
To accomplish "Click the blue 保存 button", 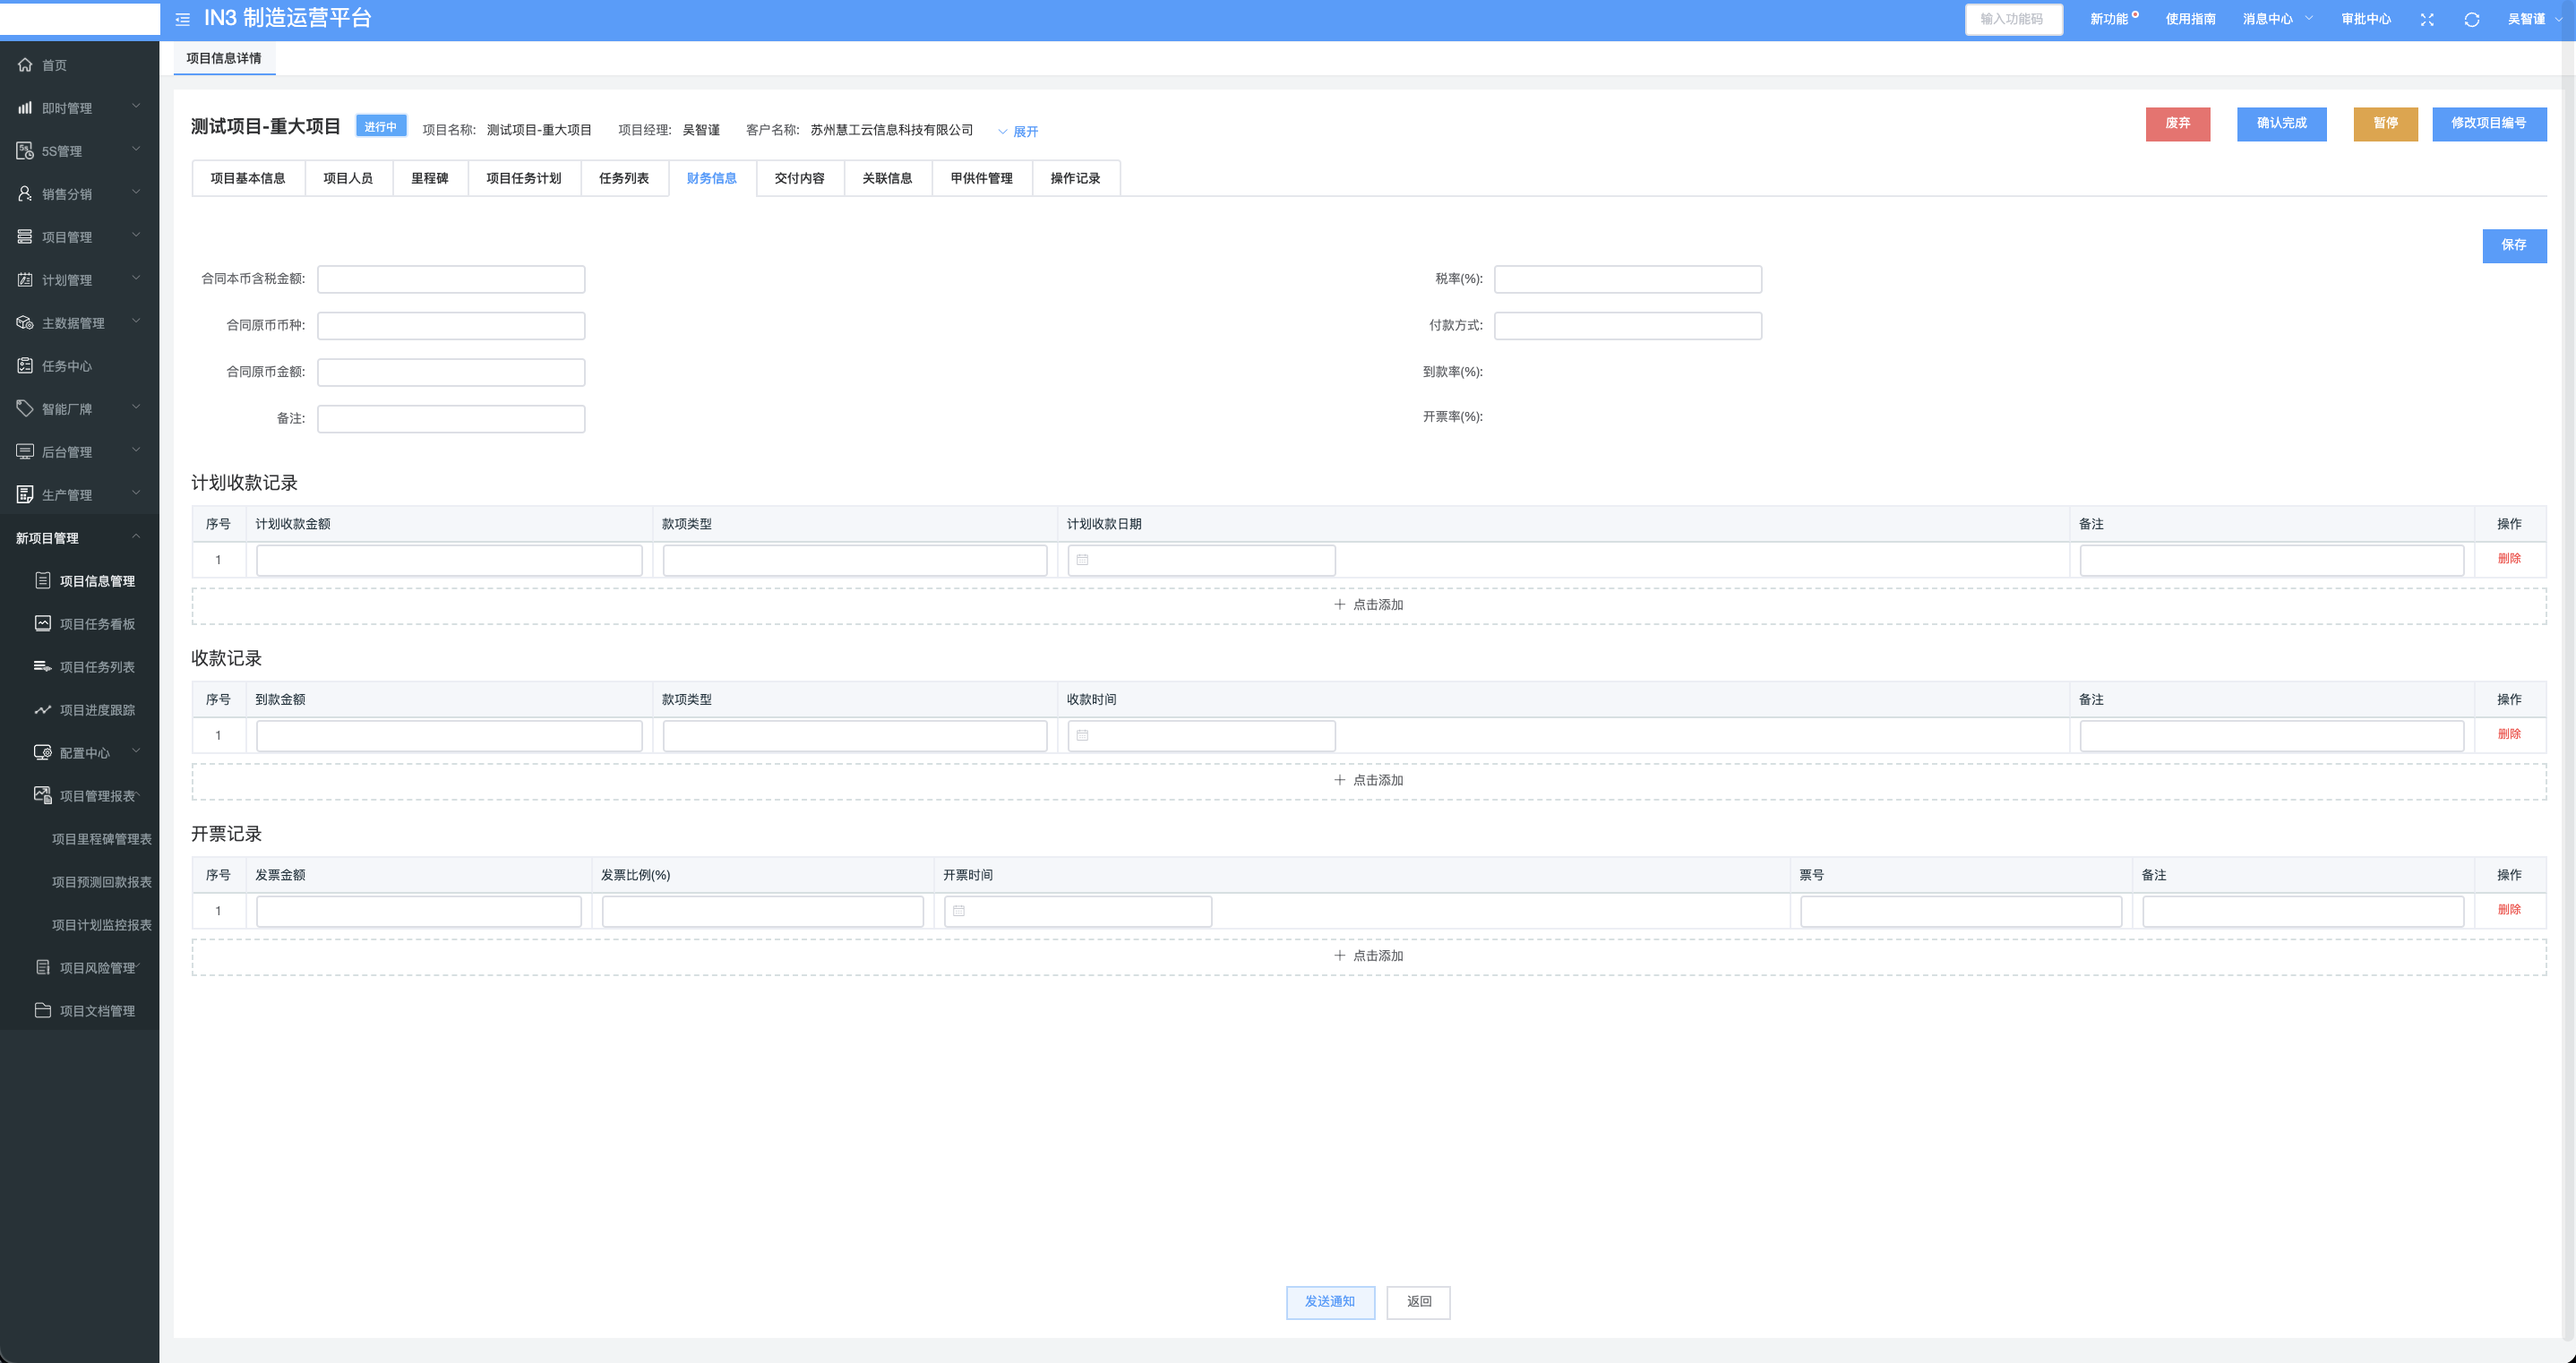I will coord(2513,245).
